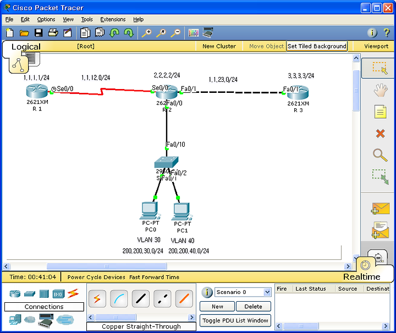Click the Copy toolbar icon
The width and height of the screenshot is (396, 333).
tap(85, 33)
